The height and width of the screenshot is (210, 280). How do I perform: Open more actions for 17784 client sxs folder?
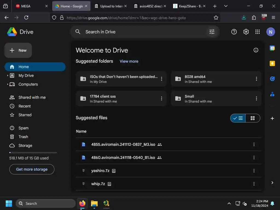161,98
